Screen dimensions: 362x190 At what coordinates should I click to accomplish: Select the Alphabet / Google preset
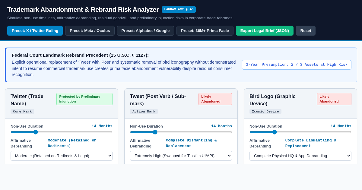pyautogui.click(x=145, y=30)
